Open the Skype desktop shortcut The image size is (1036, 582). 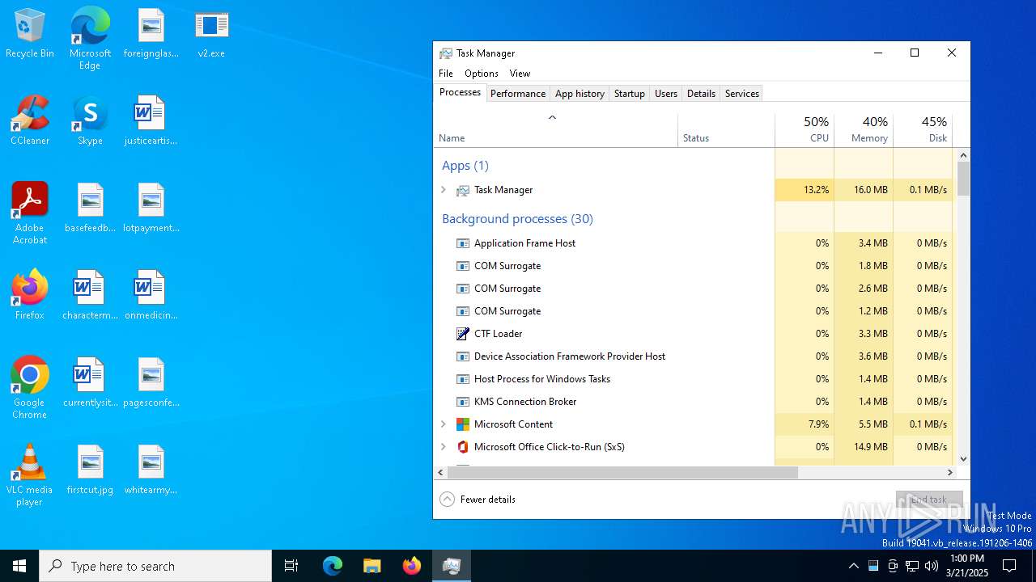tap(90, 114)
